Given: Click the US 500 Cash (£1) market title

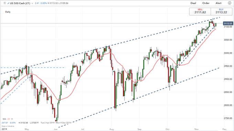Looking at the screenshot, I should [20, 3].
